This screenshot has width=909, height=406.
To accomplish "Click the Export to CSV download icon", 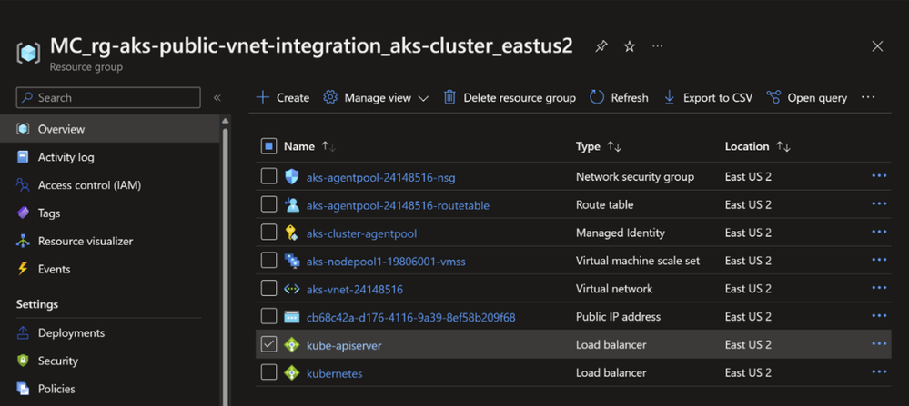I will (670, 97).
